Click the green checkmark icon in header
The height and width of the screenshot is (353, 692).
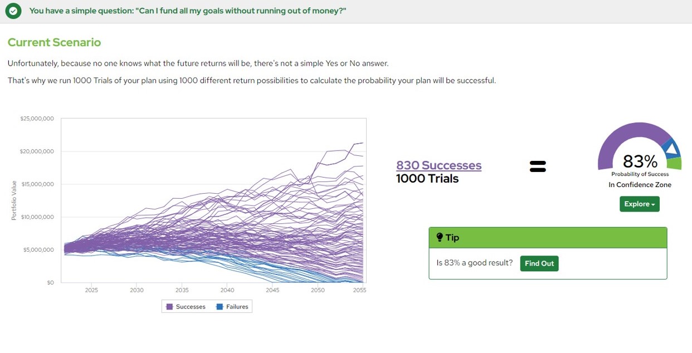[13, 11]
